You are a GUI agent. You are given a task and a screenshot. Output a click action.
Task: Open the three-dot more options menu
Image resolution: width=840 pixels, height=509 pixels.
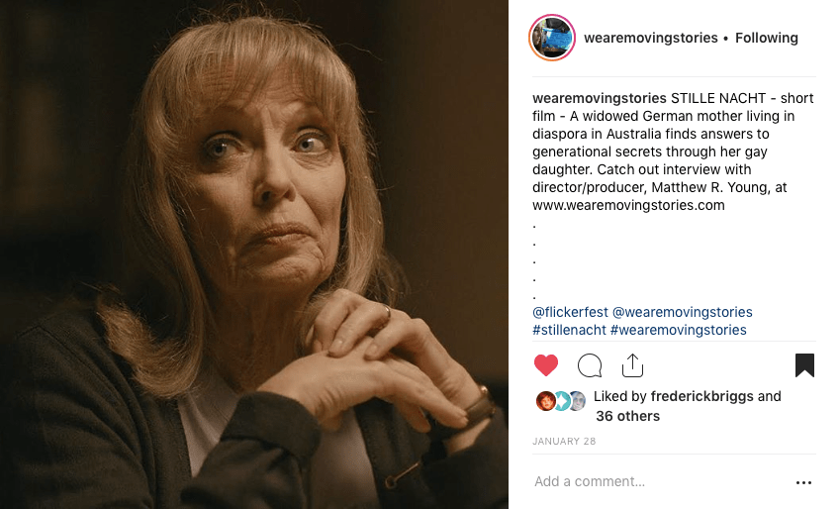803,482
